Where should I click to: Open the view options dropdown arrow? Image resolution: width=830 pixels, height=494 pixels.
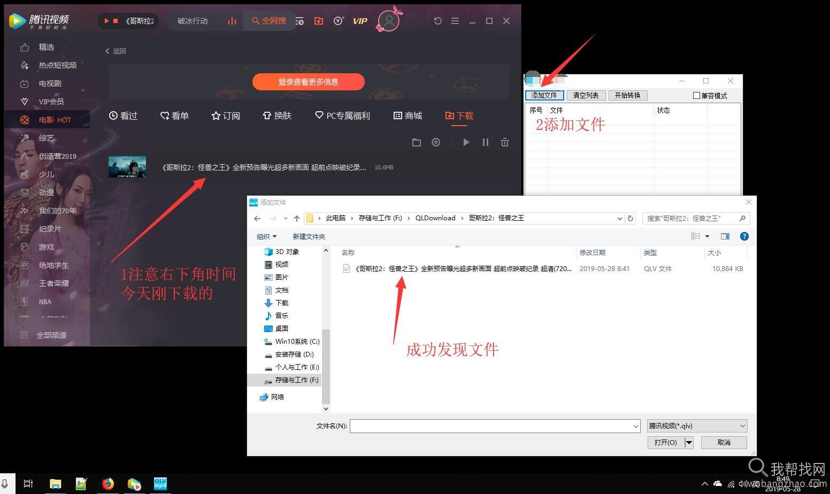tap(707, 236)
